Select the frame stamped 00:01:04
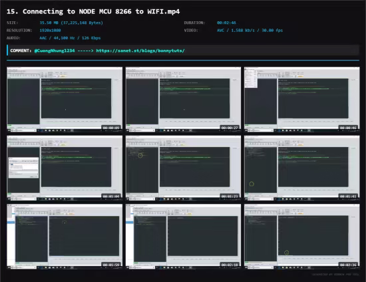The image size is (366, 282). point(65,168)
